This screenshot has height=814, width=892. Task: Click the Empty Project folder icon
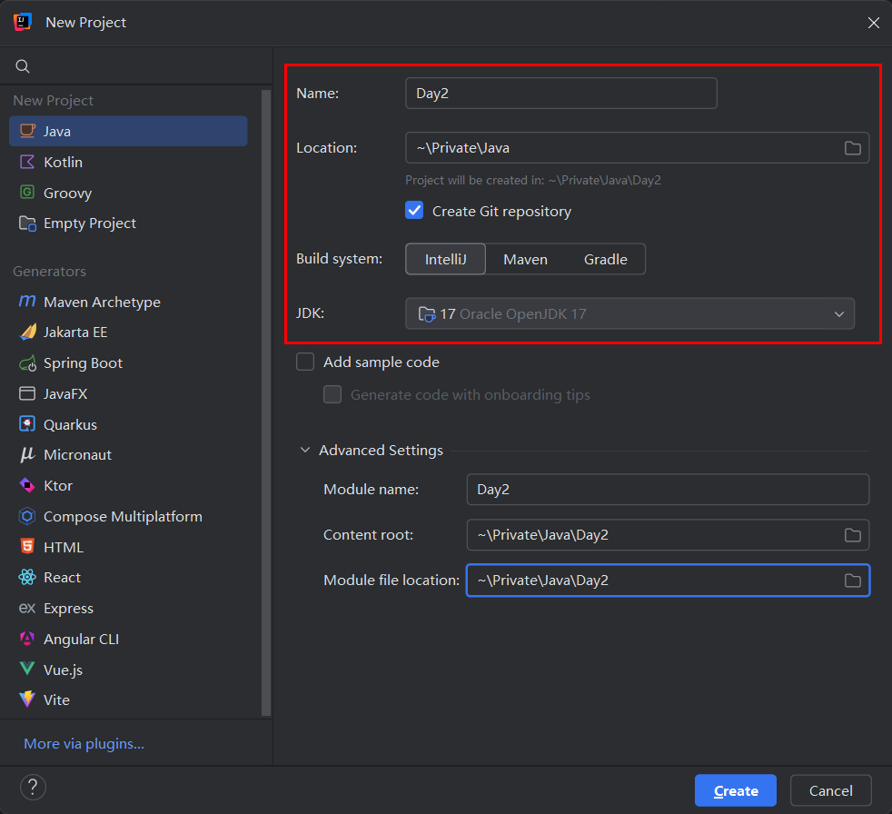pyautogui.click(x=27, y=223)
